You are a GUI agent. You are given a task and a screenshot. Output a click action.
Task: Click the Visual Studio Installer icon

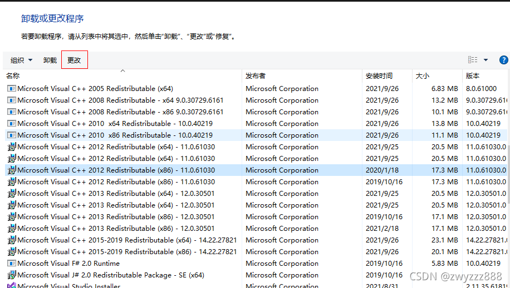pos(12,285)
